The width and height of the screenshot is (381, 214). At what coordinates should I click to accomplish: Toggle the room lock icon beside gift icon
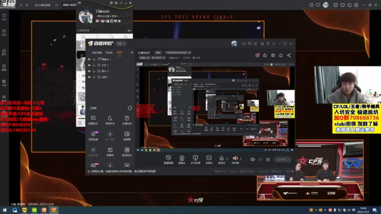[x=265, y=55]
